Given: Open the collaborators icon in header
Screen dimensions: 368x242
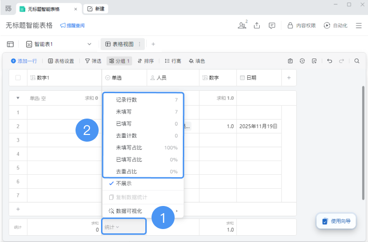Looking at the screenshot, I should point(242,25).
